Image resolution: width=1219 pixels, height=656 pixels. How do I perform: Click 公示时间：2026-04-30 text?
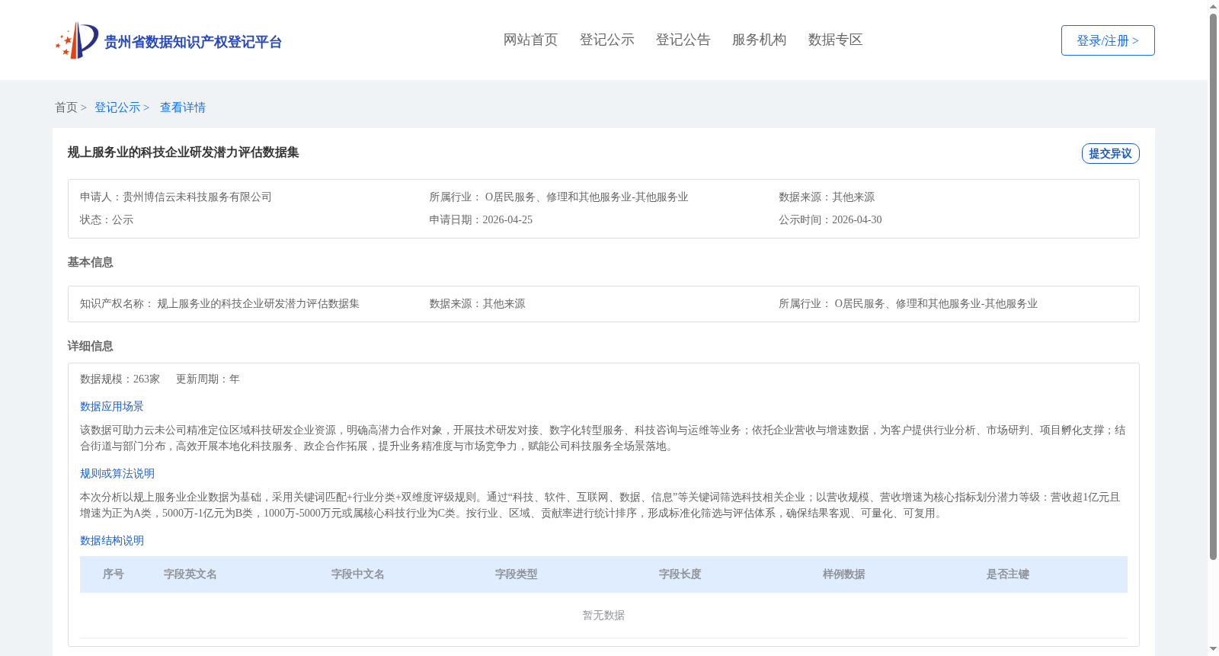click(830, 219)
